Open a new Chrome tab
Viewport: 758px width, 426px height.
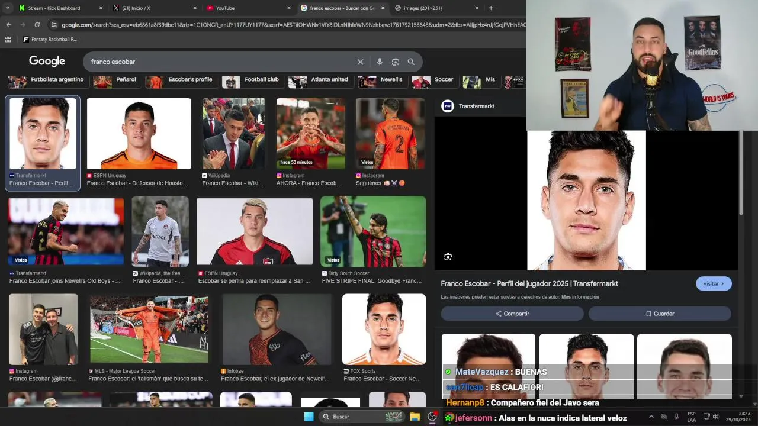click(x=491, y=8)
